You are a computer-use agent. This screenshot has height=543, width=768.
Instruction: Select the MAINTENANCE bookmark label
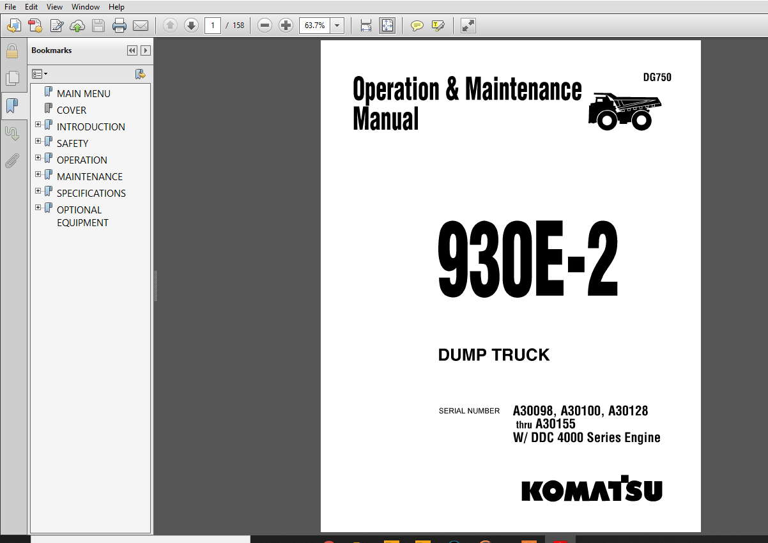tap(89, 176)
